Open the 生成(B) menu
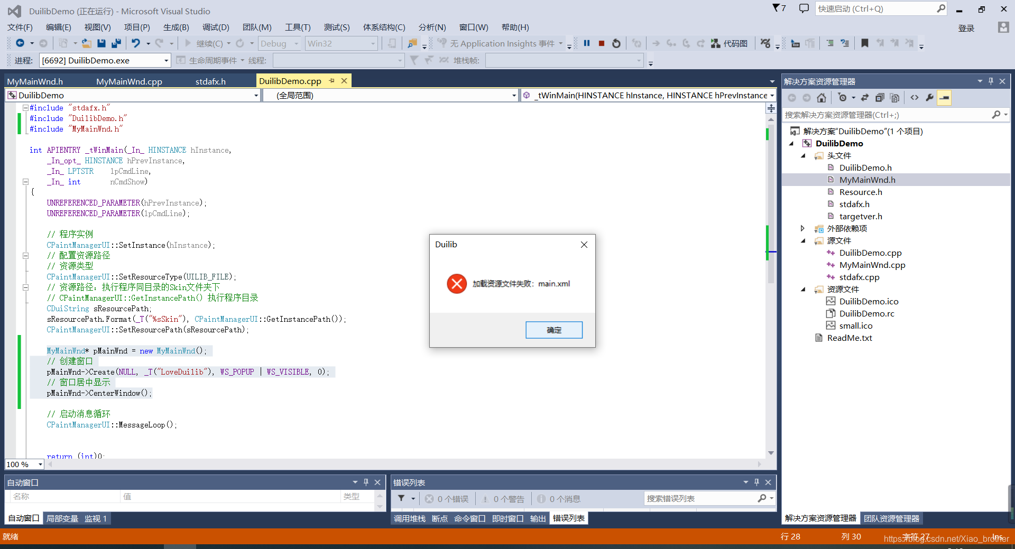Viewport: 1015px width, 549px height. point(176,27)
